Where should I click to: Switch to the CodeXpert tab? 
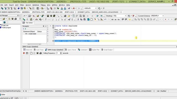tap(83, 50)
